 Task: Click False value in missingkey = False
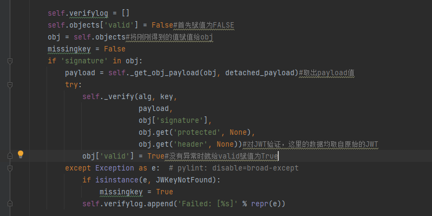click(115, 49)
